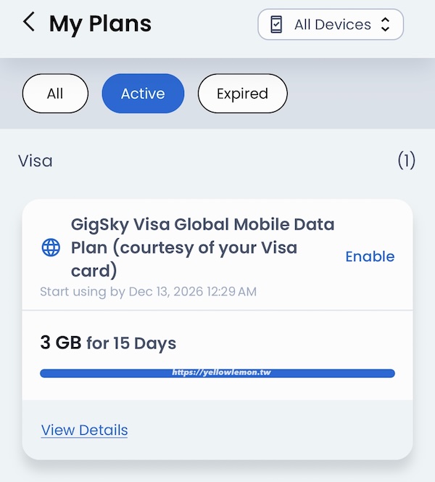Viewport: 435px width, 482px height.
Task: Click the globe icon on plan card
Action: 51,248
